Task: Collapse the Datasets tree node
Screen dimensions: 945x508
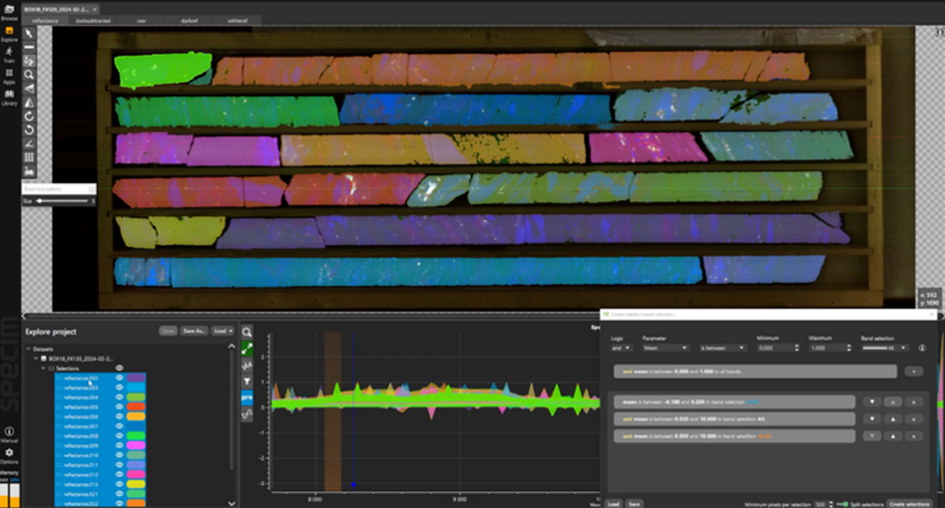Action: pyautogui.click(x=29, y=349)
